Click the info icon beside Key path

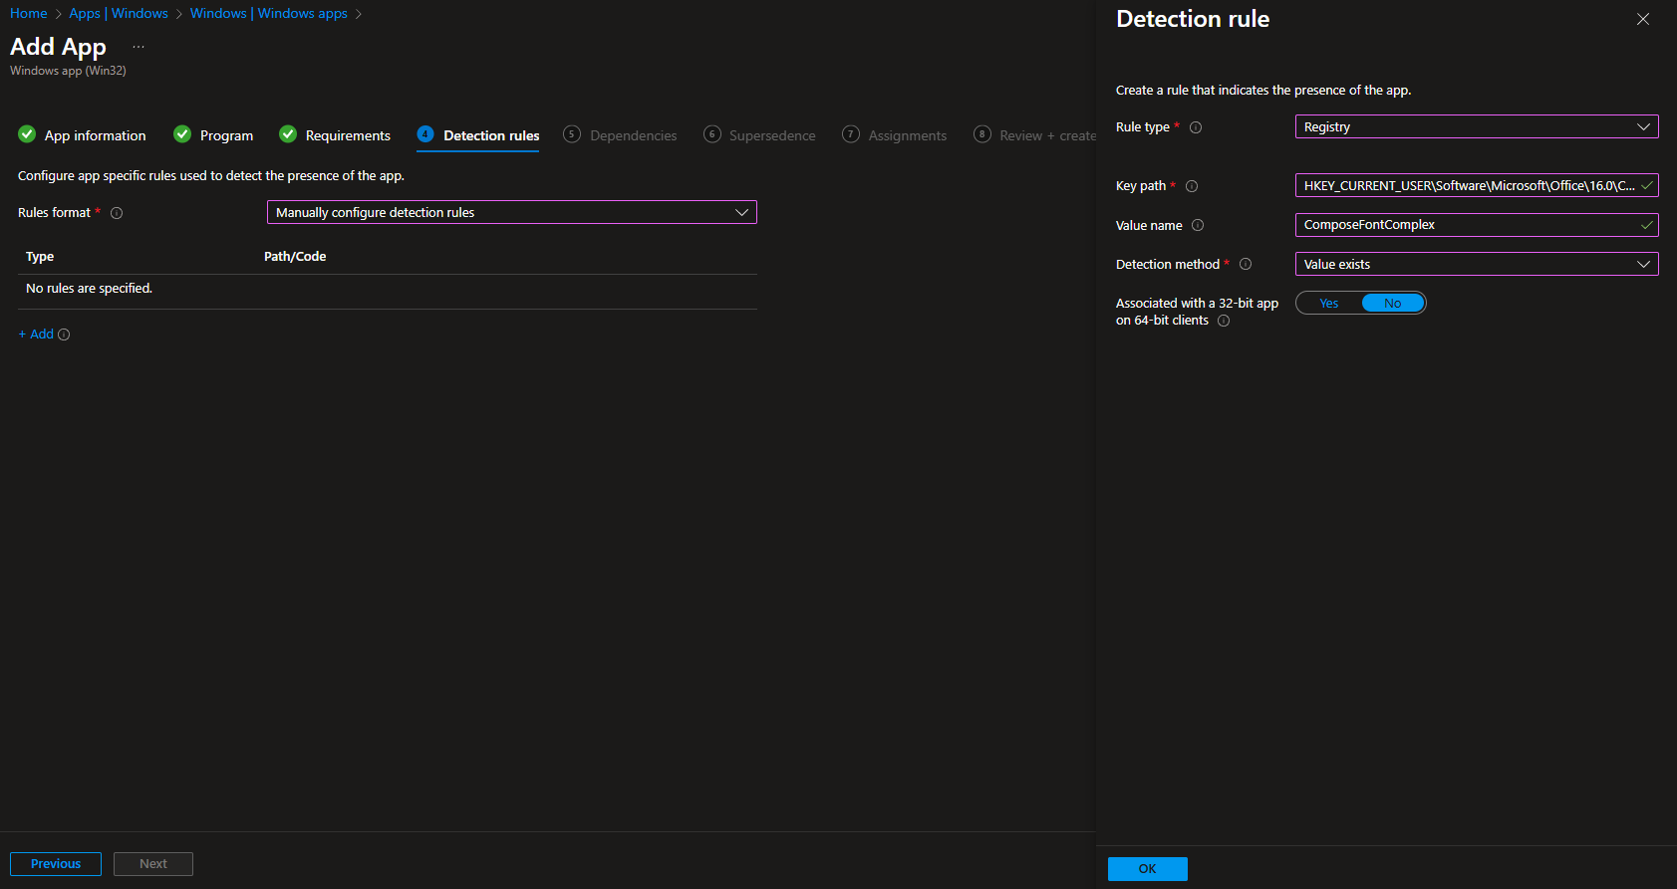pyautogui.click(x=1192, y=186)
